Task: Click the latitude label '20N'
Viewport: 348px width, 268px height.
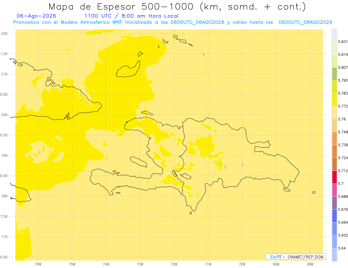Action: click(5, 115)
